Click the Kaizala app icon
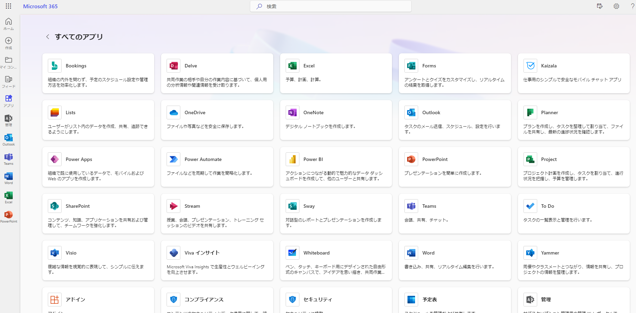This screenshot has height=313, width=636. 530,66
